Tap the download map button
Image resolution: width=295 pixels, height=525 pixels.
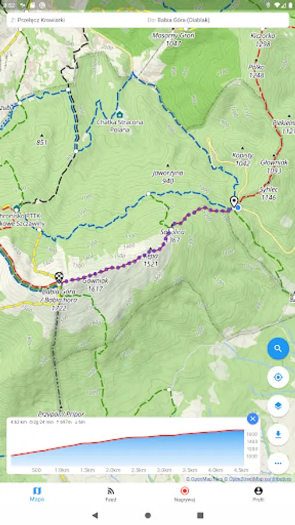[278, 435]
